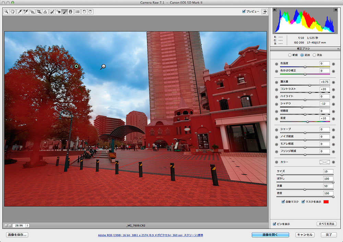The width and height of the screenshot is (343, 242).
Task: Select the Zoom tool
Action: (x=6, y=12)
